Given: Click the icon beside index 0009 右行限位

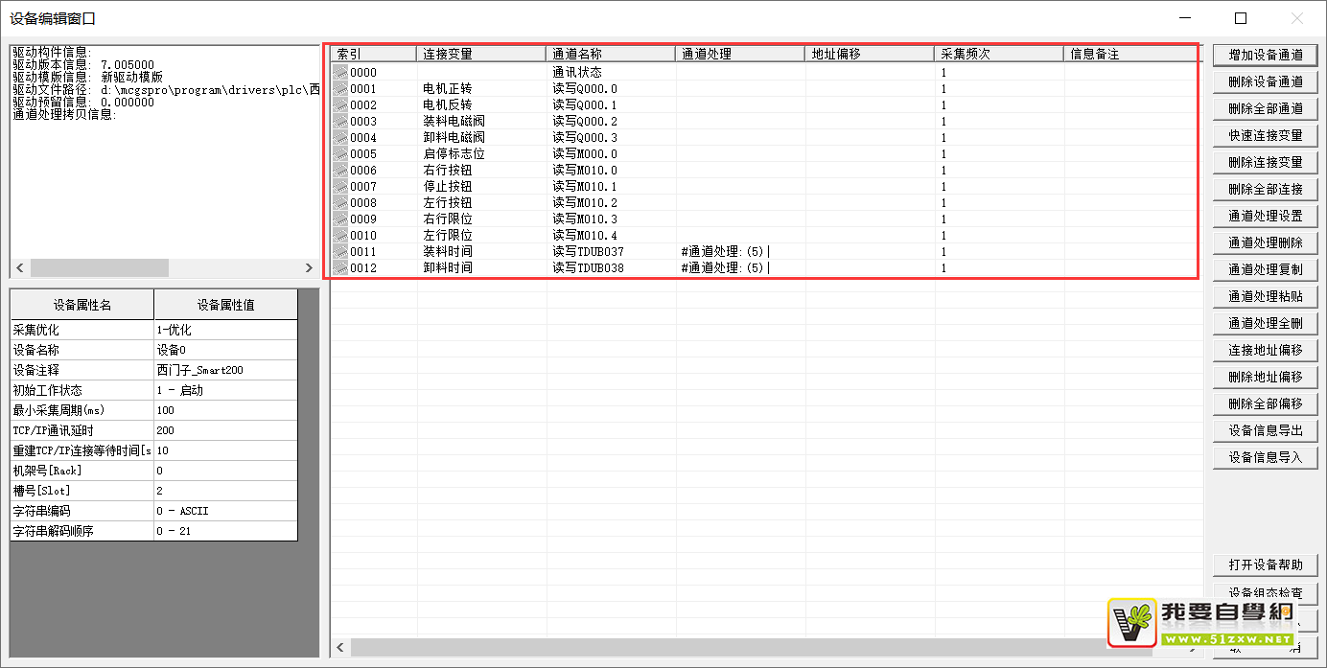Looking at the screenshot, I should click(x=340, y=219).
